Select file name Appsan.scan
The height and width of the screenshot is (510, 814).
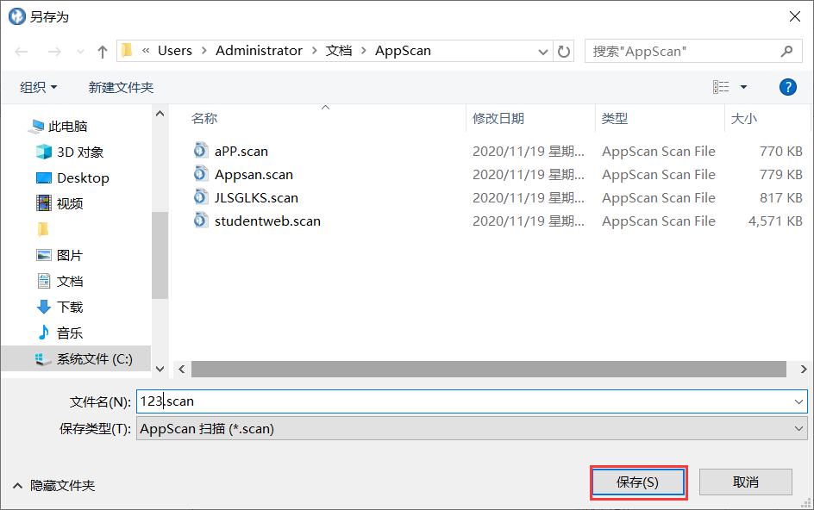[x=254, y=174]
